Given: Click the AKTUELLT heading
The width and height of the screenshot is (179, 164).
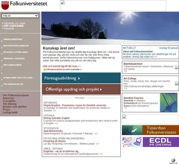Looking at the screenshot, I should click(x=129, y=48).
